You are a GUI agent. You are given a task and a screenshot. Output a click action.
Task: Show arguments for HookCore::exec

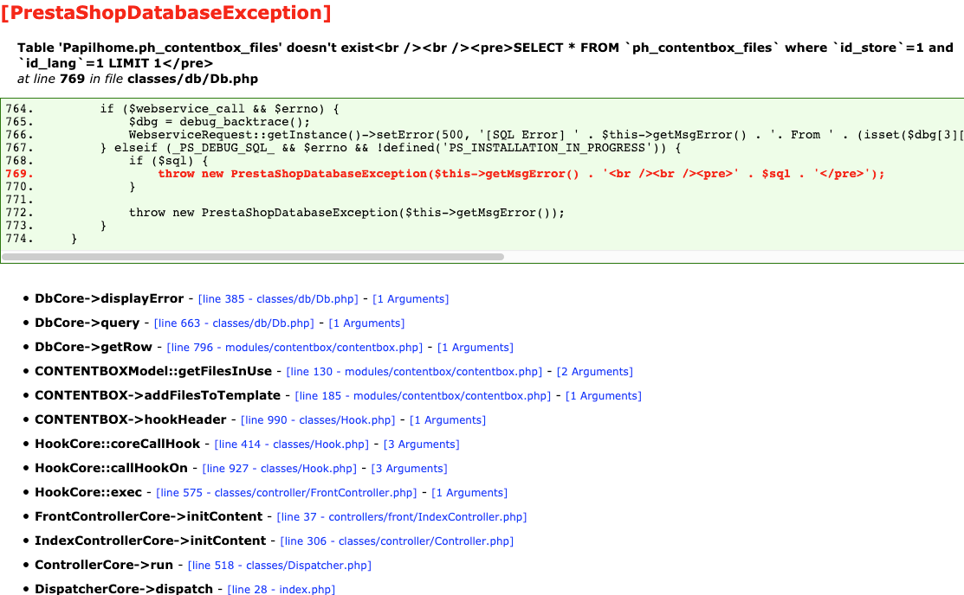(x=469, y=493)
